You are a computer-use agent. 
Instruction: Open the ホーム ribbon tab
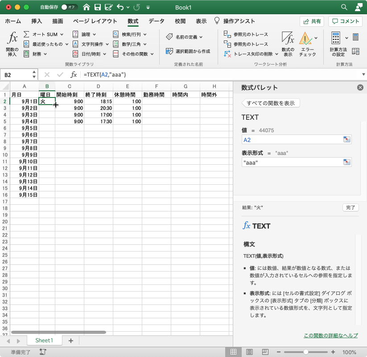click(13, 21)
